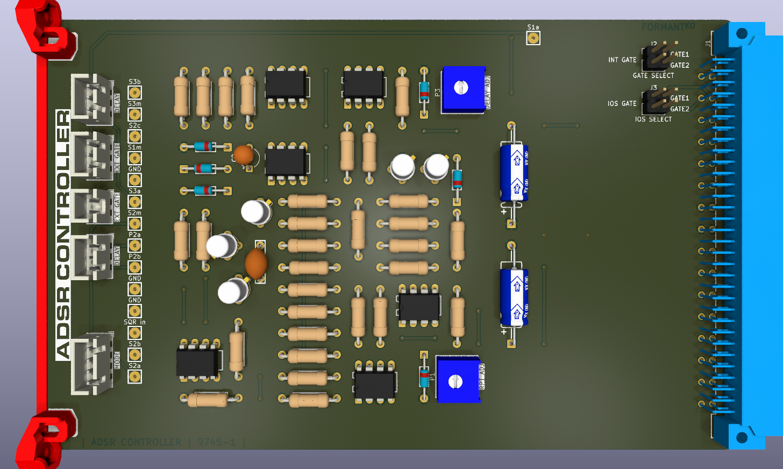
Task: Click the GND pad between S1m and S3a
Action: 134,180
